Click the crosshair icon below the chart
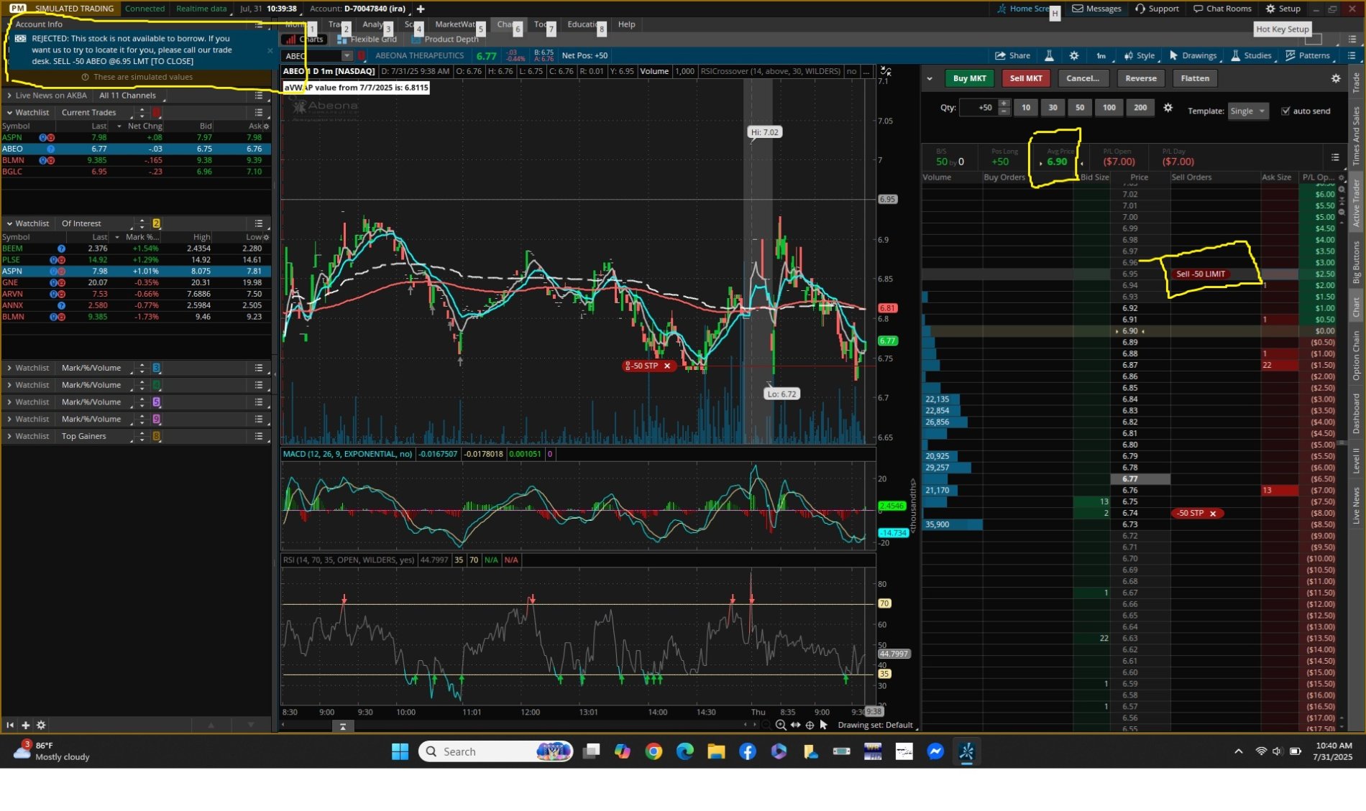1366x811 pixels. [x=810, y=725]
